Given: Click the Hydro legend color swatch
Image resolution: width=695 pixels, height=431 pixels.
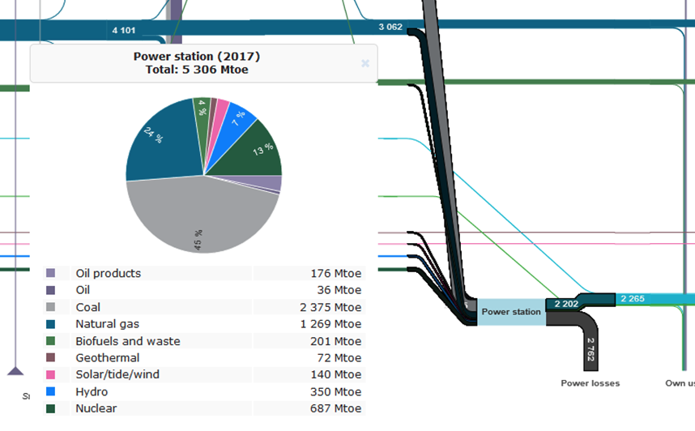Looking at the screenshot, I should pos(51,391).
